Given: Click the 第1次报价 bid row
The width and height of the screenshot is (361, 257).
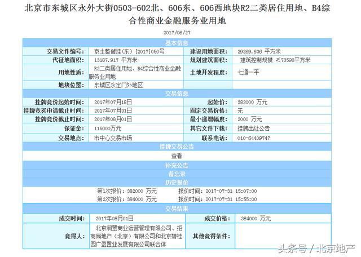Looking at the screenshot, I should (x=177, y=191).
